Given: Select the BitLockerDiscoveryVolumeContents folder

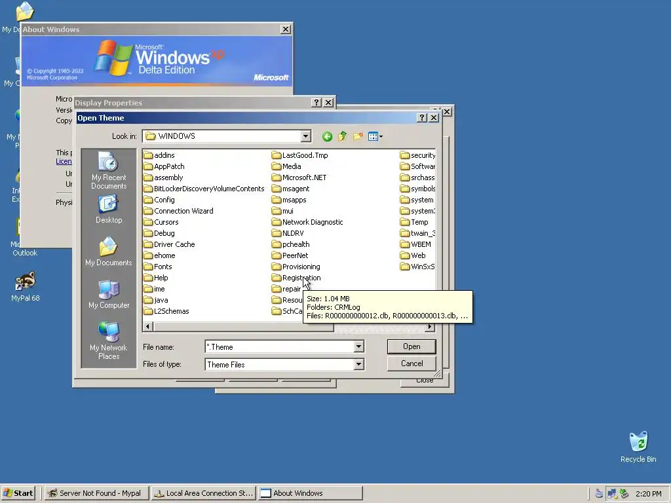Looking at the screenshot, I should (204, 189).
